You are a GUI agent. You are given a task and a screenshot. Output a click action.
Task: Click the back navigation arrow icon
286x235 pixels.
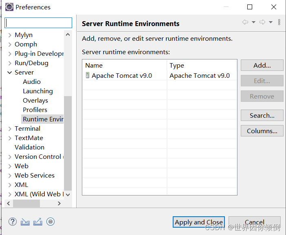point(245,22)
